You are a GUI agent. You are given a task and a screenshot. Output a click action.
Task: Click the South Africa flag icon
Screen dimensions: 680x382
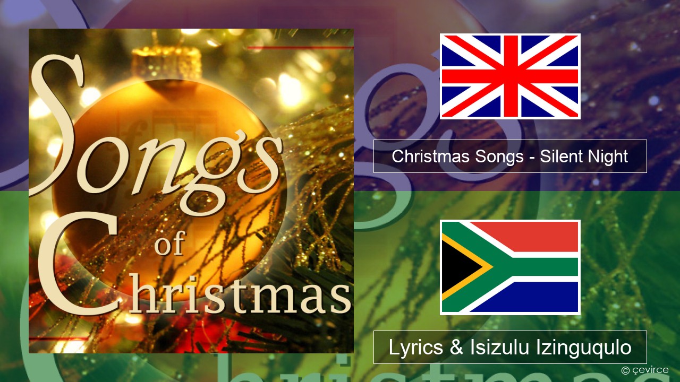pos(510,267)
